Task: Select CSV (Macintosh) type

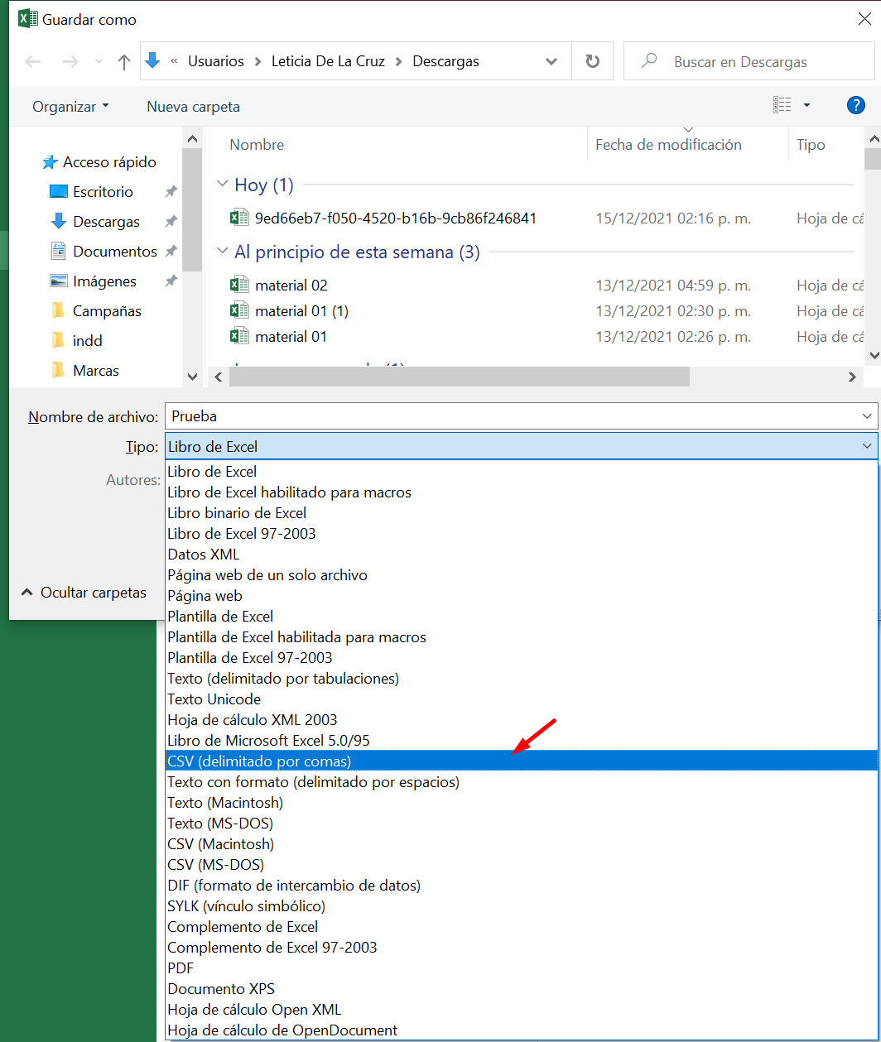Action: click(x=522, y=844)
